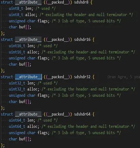Viewport: 140px width, 148px height.
Task: Click flags variable in sdshdr16 struct
Action: click(x=43, y=58)
